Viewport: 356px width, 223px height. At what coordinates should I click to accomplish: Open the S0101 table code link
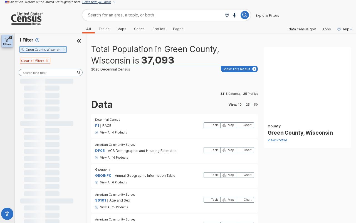(100, 200)
